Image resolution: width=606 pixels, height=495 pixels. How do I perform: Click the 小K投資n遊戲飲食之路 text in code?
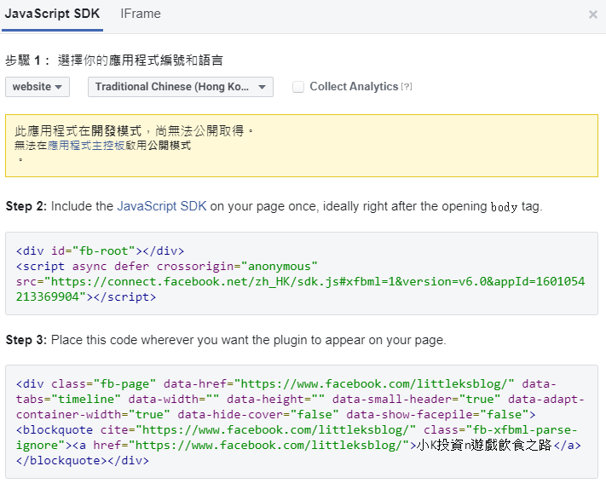point(484,445)
